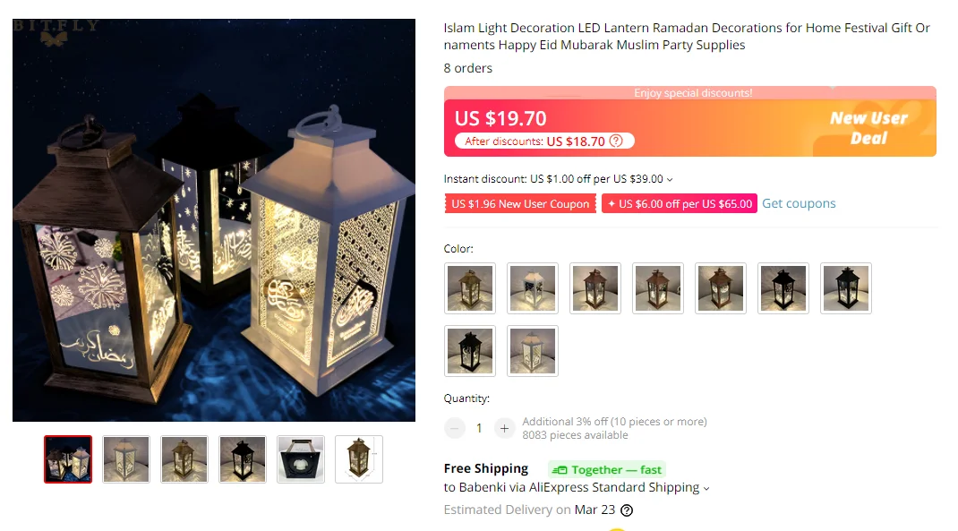The height and width of the screenshot is (531, 958).
Task: Open the second product thumbnail below main image
Action: [126, 459]
